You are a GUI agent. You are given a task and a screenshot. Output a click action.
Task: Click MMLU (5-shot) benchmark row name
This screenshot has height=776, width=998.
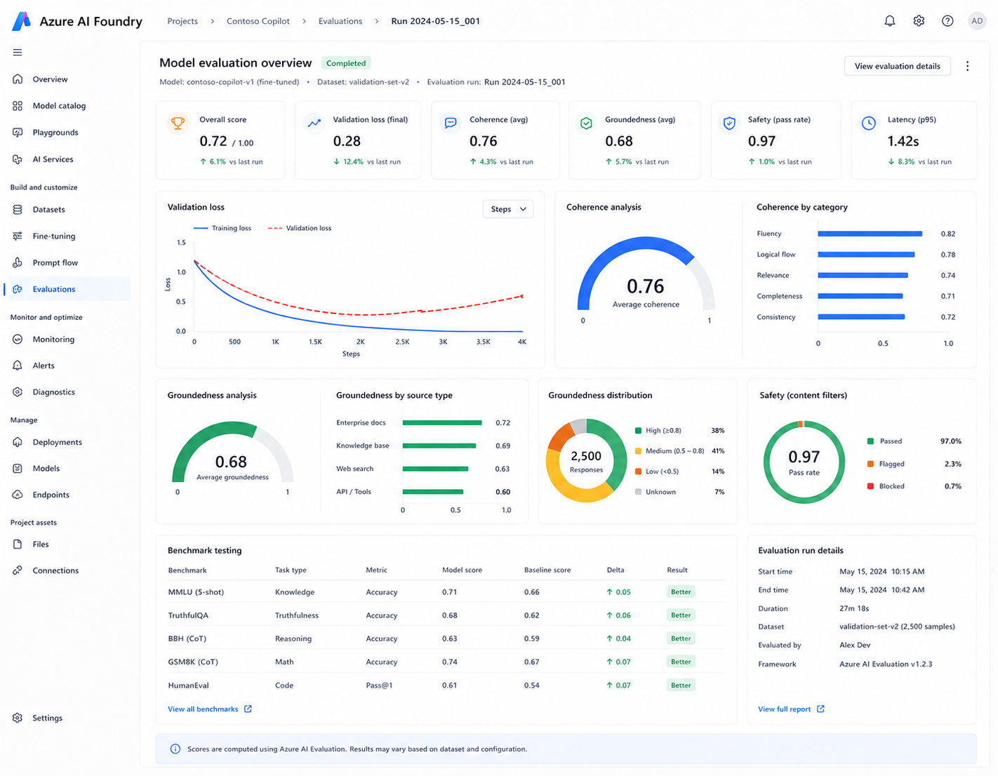coord(196,592)
